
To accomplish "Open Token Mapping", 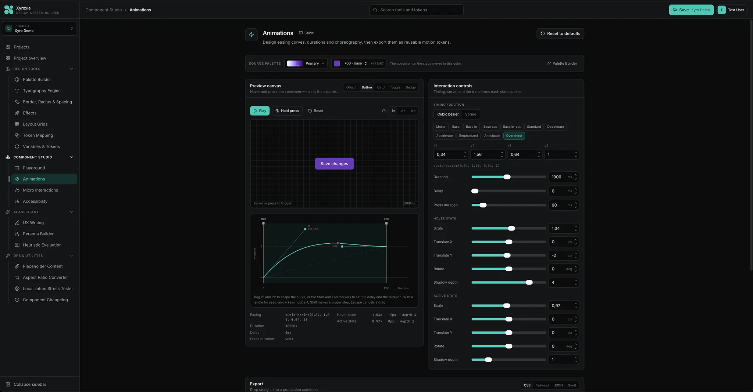I will (44, 135).
